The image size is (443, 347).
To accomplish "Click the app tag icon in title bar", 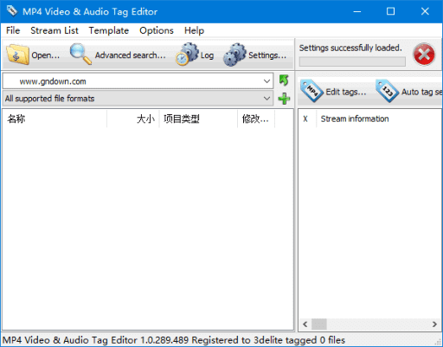I will (12, 10).
